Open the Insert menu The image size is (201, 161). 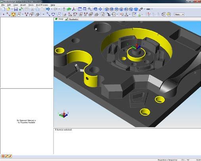click(x=23, y=5)
